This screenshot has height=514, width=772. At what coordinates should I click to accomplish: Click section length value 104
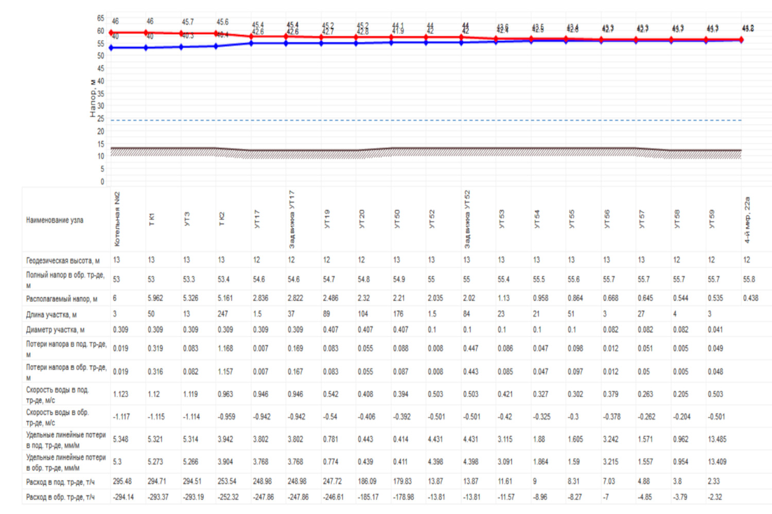coord(363,314)
